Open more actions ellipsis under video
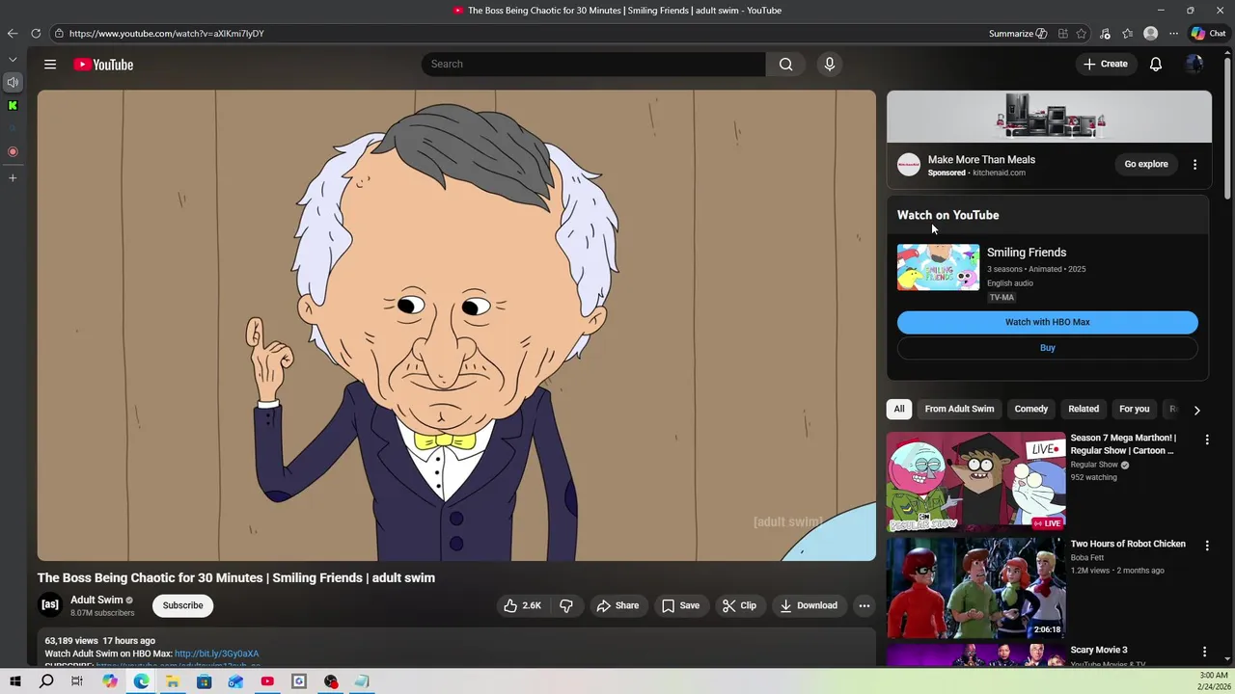The image size is (1235, 694). pos(864,605)
